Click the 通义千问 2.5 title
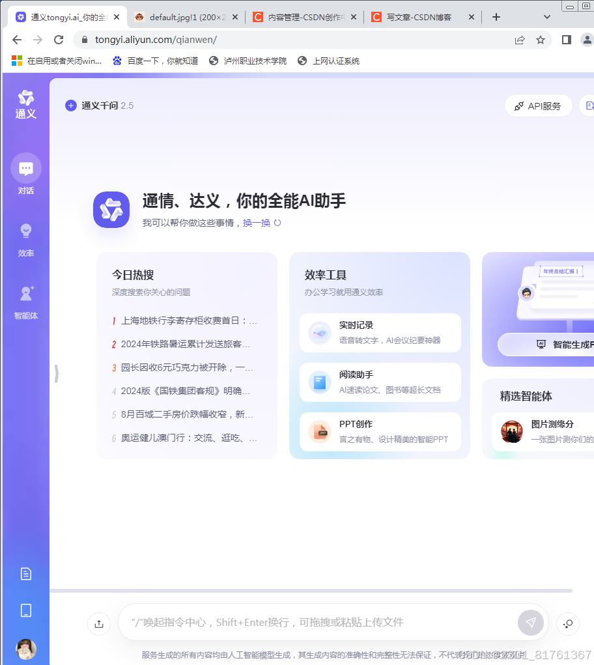The width and height of the screenshot is (594, 665). (107, 106)
